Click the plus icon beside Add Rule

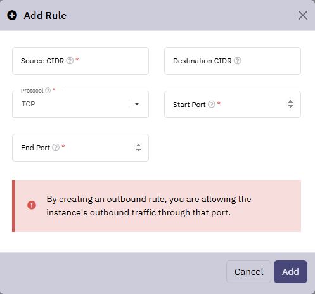click(x=12, y=15)
